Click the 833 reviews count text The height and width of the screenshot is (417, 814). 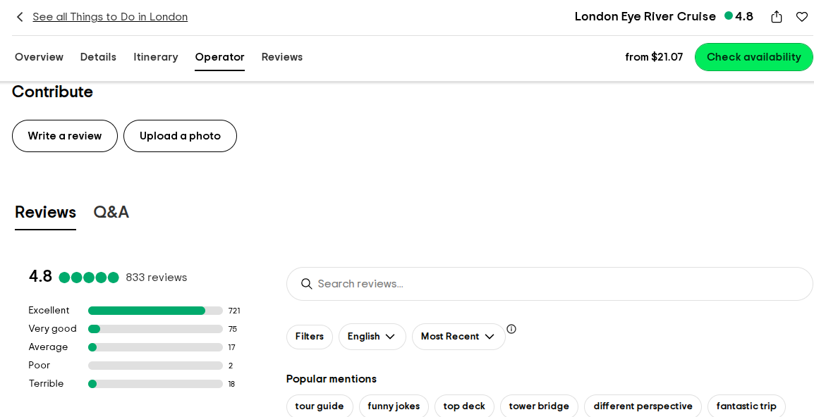tap(157, 278)
